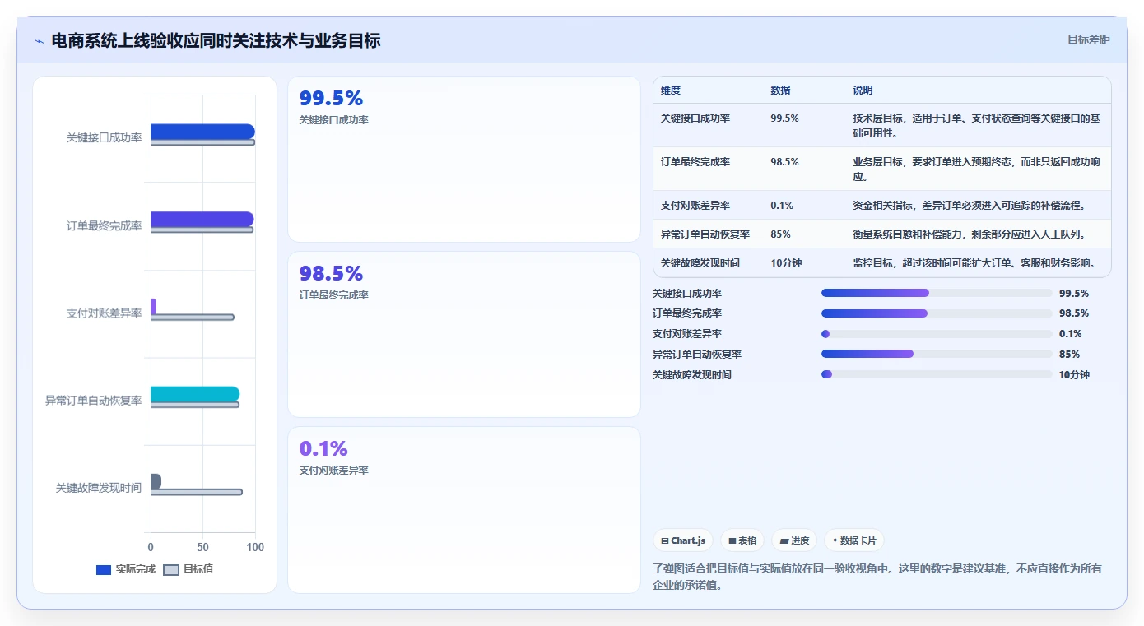The image size is (1144, 626).
Task: Click the 关键接口成功率 progress bar
Action: (x=937, y=293)
